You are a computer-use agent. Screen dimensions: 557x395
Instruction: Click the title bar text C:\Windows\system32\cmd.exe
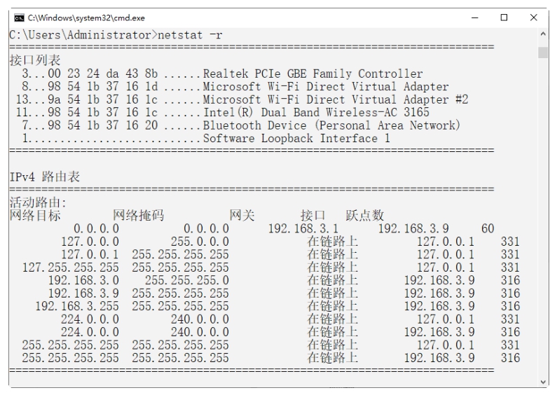point(71,18)
